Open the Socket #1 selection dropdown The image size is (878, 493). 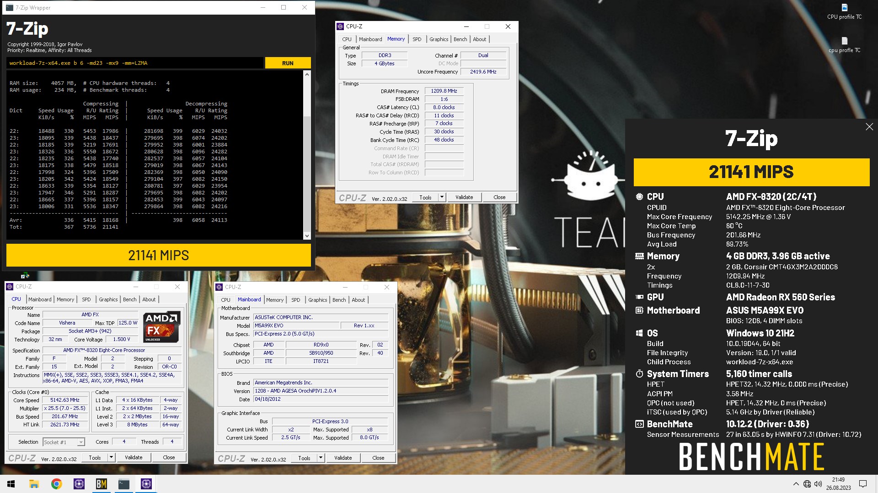click(64, 442)
